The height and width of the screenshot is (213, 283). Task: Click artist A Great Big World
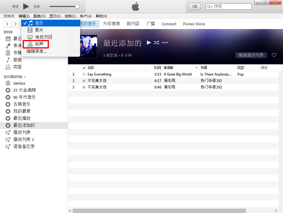[x=178, y=74]
